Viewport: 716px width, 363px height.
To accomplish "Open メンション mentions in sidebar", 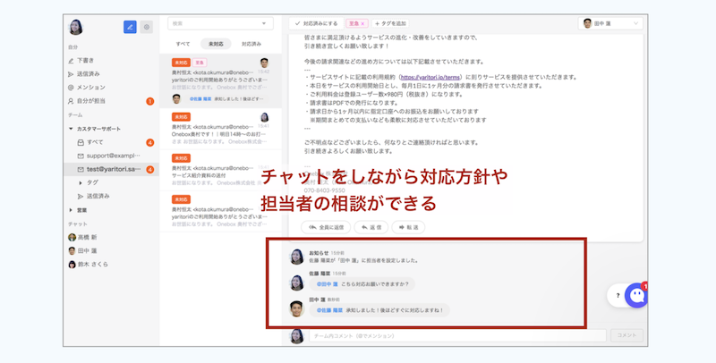I will [x=91, y=87].
